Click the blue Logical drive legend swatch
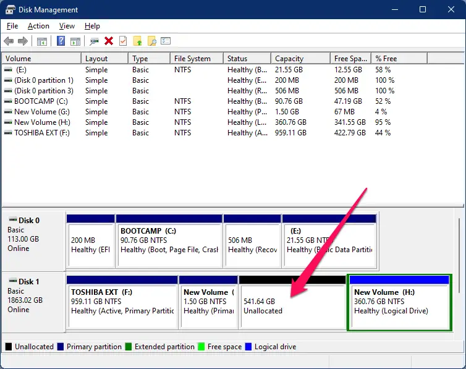Screen dimensions: 466x369 pyautogui.click(x=248, y=347)
